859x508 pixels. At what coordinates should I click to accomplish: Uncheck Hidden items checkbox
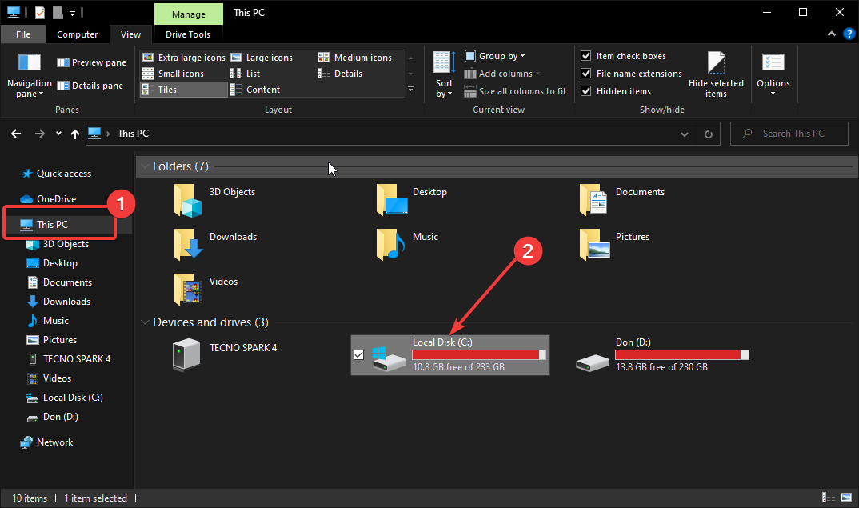point(586,91)
